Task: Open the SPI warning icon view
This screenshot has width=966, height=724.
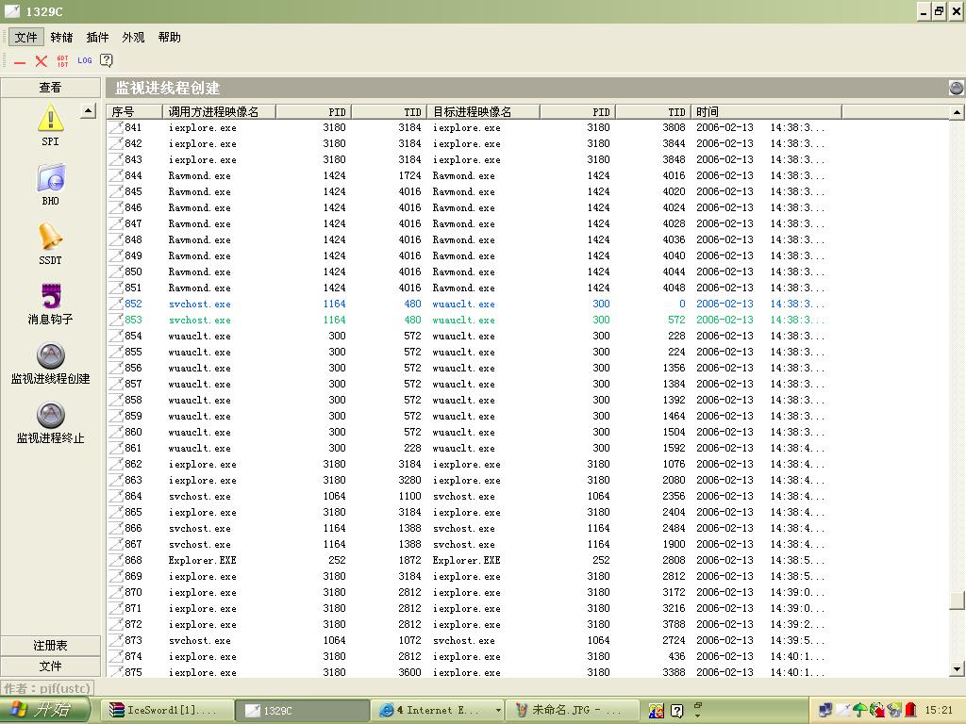Action: [x=50, y=119]
